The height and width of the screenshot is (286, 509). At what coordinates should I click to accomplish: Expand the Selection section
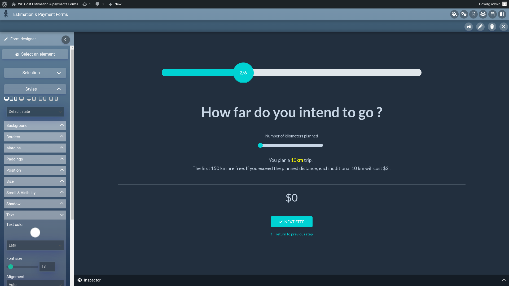(x=35, y=73)
